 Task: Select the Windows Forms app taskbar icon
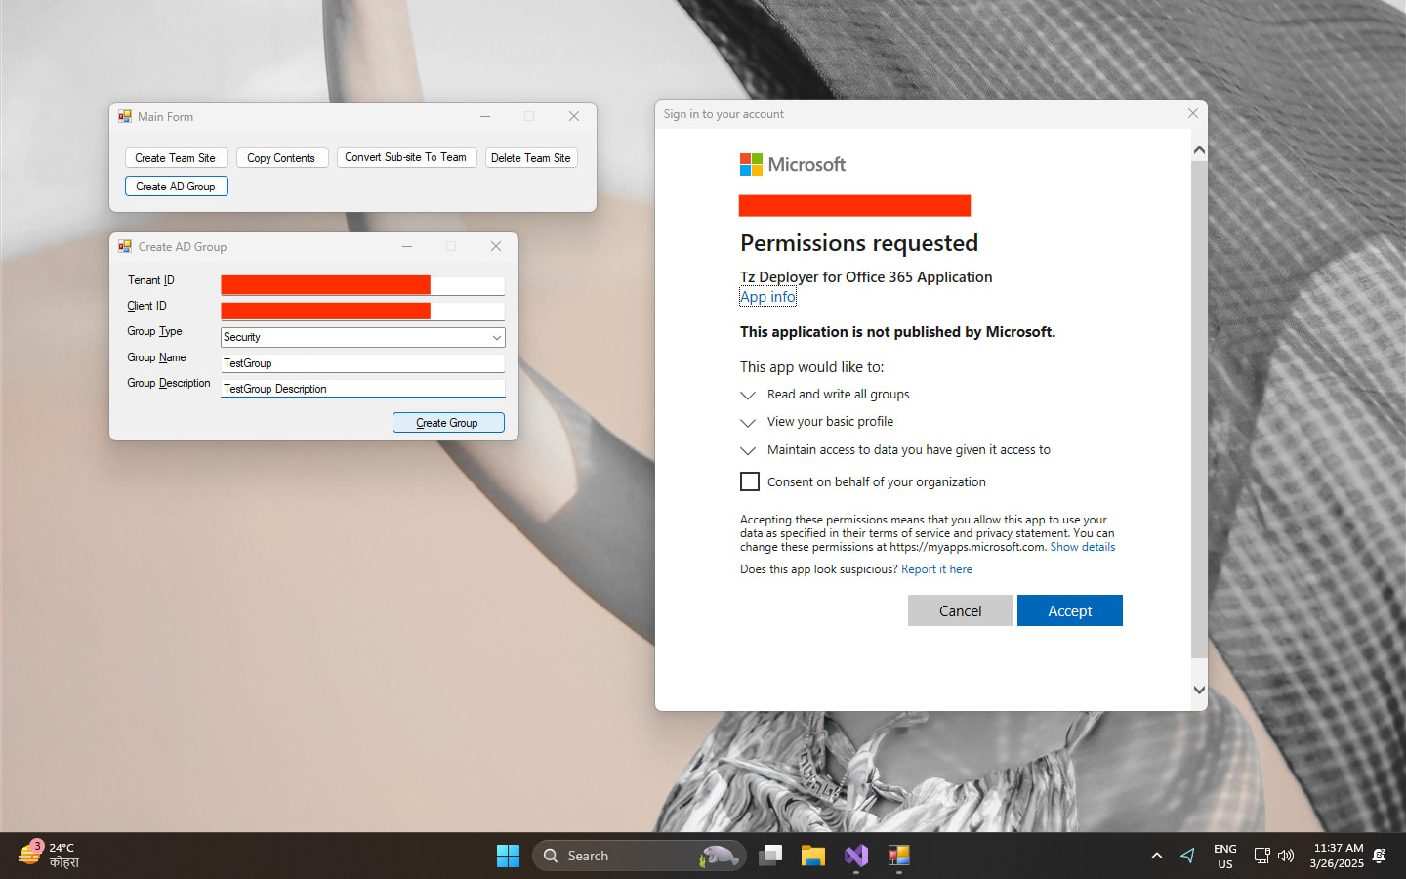pos(899,856)
